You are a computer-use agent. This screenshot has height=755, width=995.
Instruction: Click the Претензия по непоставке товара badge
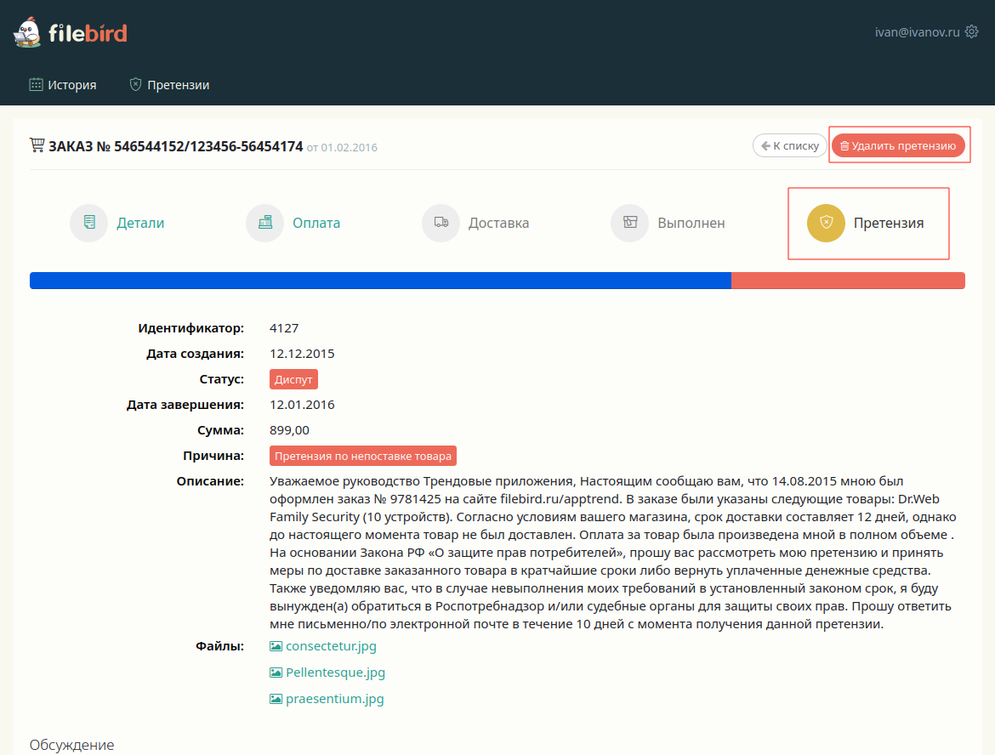pyautogui.click(x=363, y=456)
